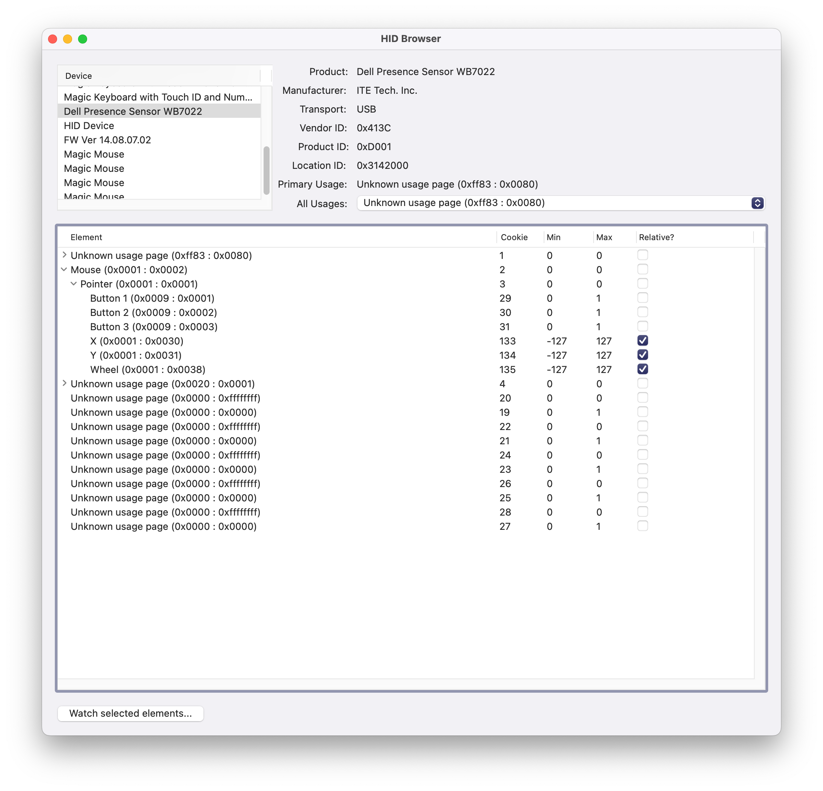823x791 pixels.
Task: Click the Element column header
Action: click(277, 237)
